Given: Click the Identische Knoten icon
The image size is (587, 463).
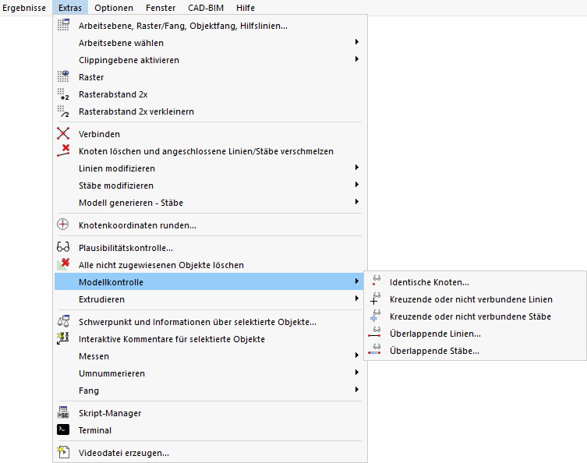Looking at the screenshot, I should click(x=376, y=281).
